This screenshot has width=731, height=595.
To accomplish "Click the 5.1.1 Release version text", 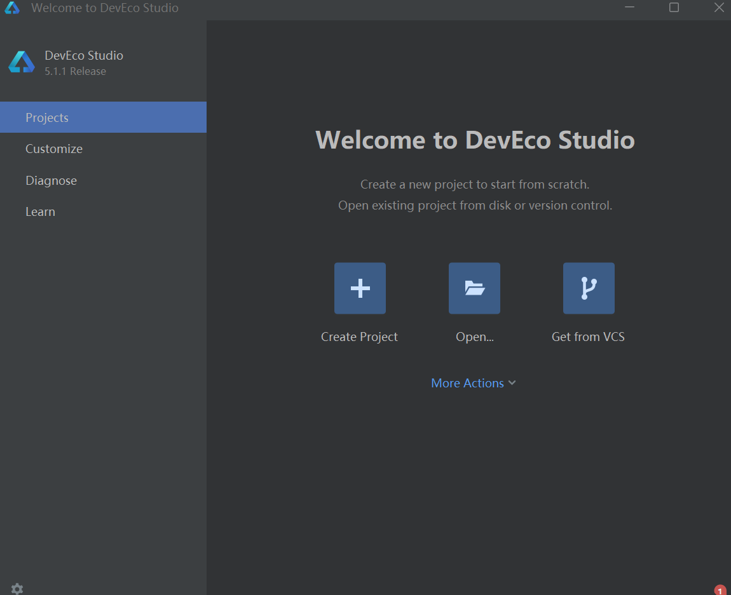I will point(75,71).
